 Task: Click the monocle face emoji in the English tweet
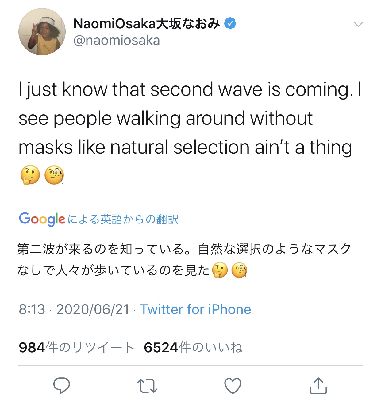coord(54,175)
